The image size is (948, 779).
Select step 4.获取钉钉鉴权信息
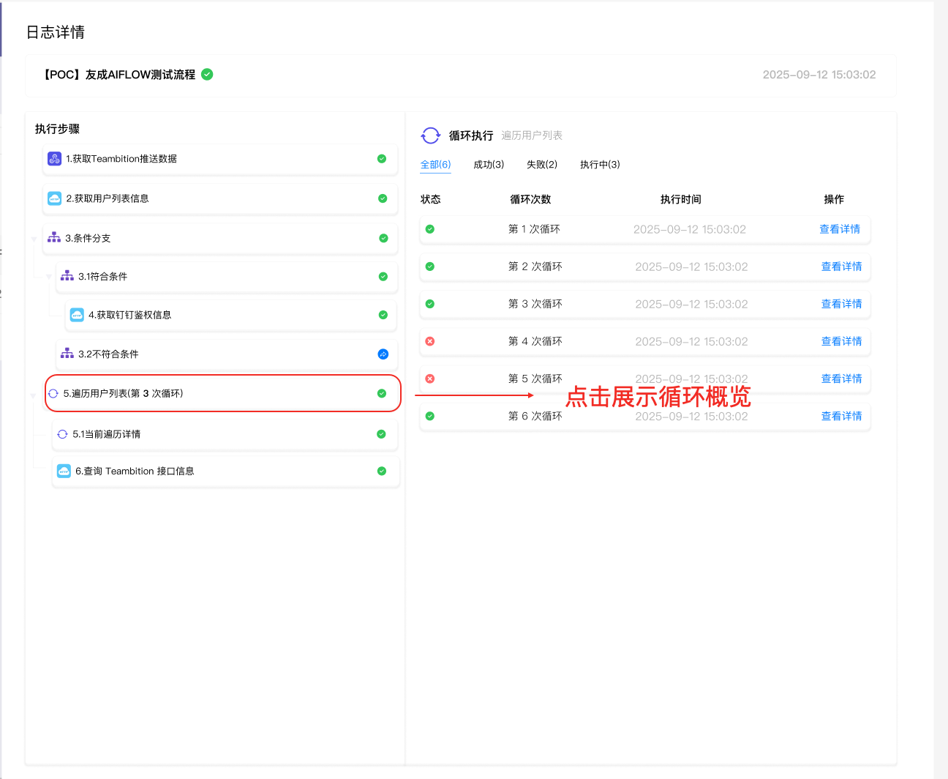point(231,315)
